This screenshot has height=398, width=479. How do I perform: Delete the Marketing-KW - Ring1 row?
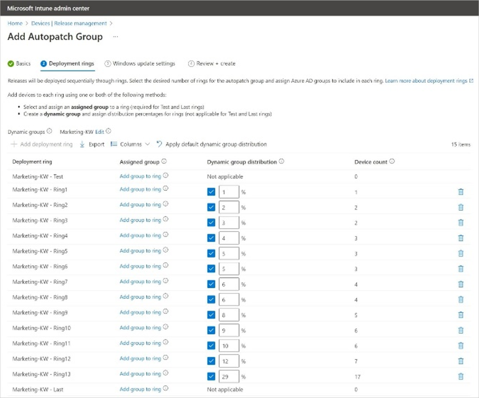tap(461, 192)
